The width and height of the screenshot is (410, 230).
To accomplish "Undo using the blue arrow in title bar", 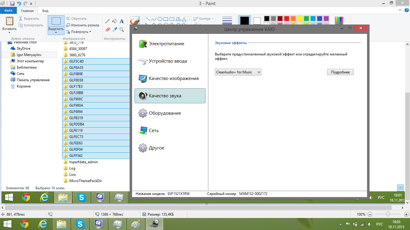I will [19, 4].
